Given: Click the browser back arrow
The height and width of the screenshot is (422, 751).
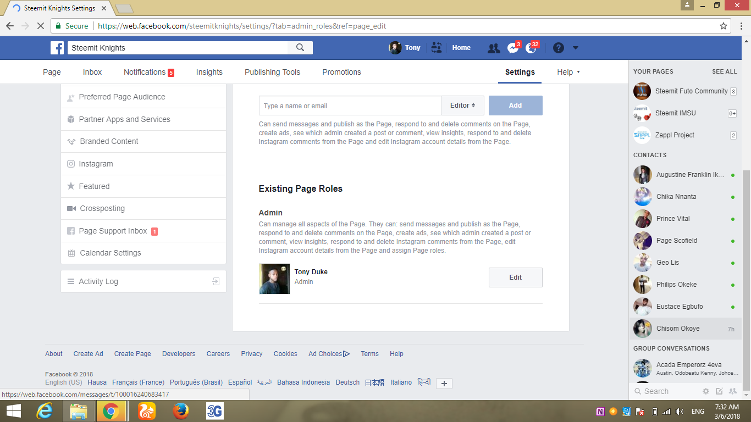Looking at the screenshot, I should [10, 26].
